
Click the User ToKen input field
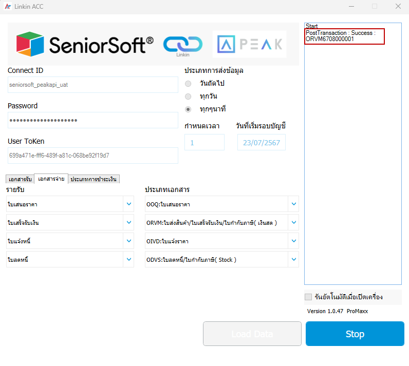(x=93, y=156)
